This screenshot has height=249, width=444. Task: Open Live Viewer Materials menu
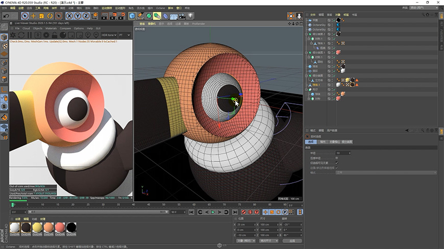coord(51,29)
